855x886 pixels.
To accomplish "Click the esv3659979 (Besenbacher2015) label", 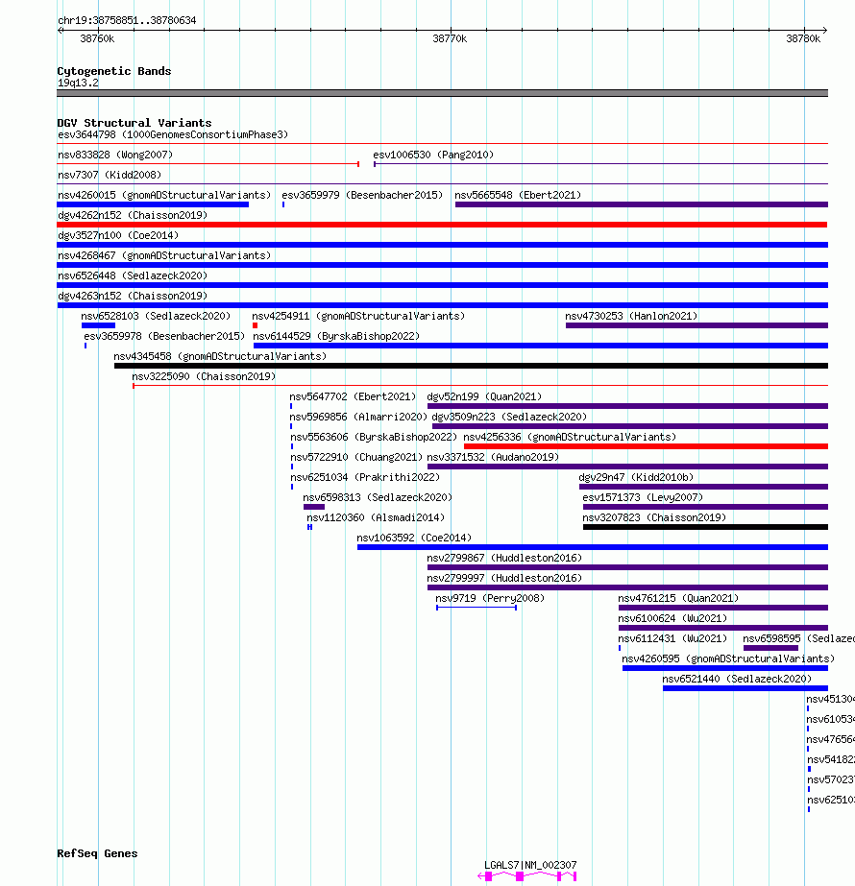I will point(362,195).
